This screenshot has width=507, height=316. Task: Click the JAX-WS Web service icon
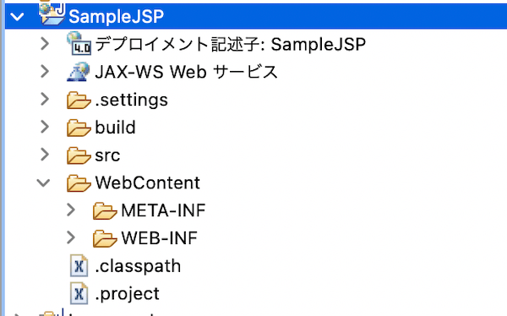click(x=79, y=72)
